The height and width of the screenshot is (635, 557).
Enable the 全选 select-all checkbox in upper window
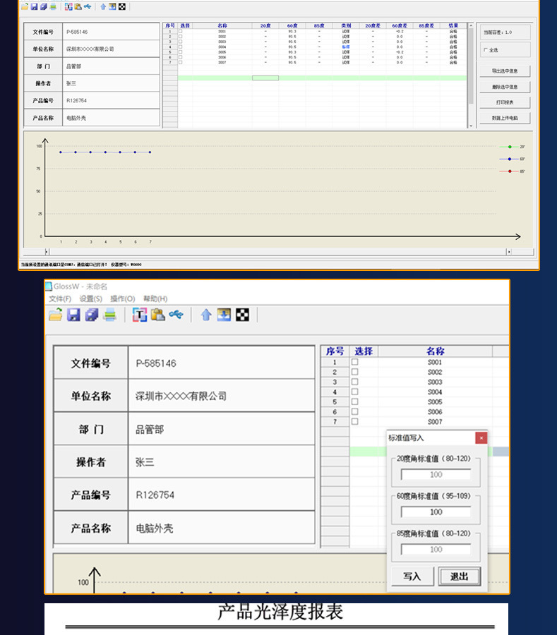(485, 50)
